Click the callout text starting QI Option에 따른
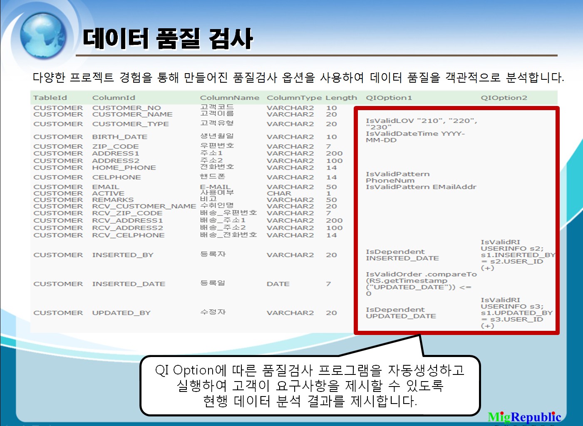 310,385
